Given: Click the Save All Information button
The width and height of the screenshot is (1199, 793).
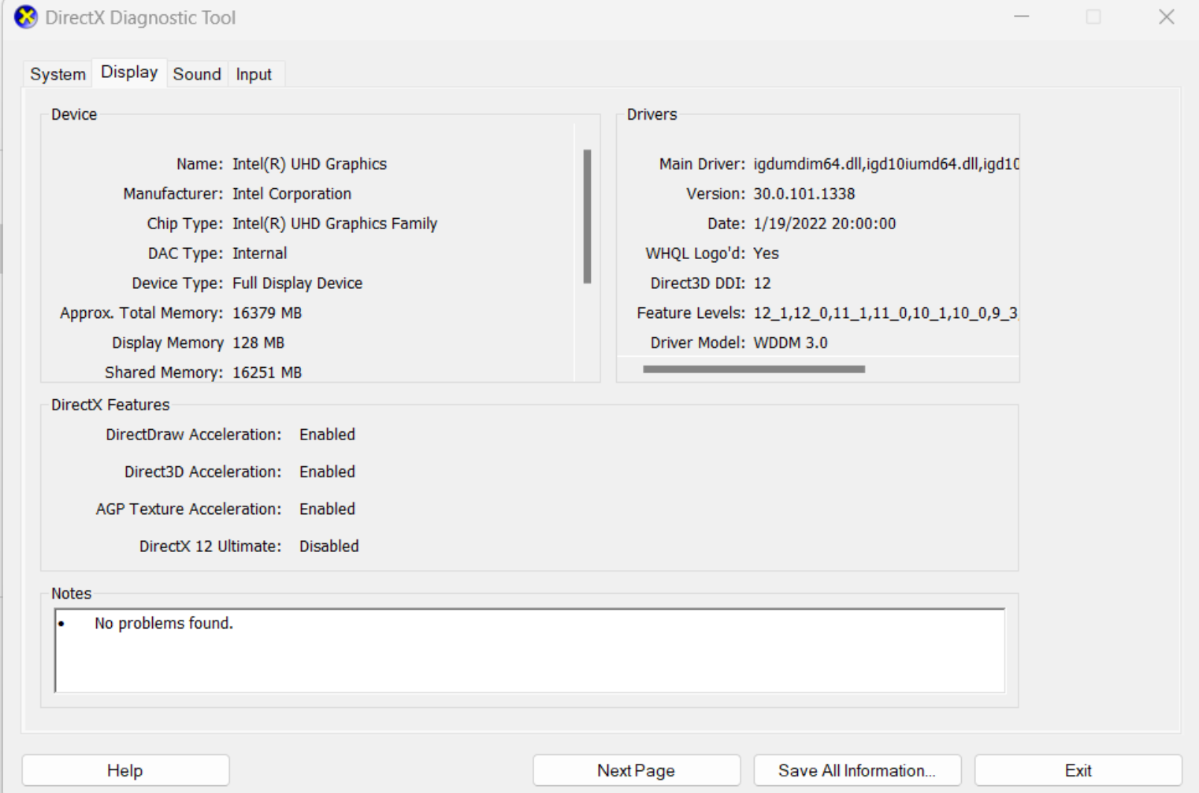Looking at the screenshot, I should [857, 769].
